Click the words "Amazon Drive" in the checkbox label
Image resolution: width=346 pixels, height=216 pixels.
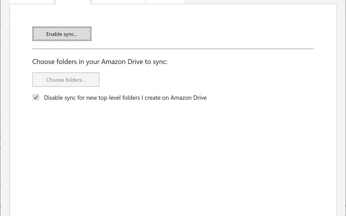[188, 98]
